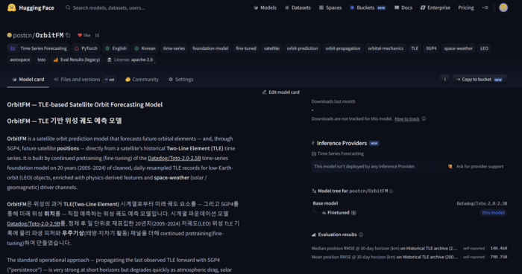Switch to the Settings tab

(x=180, y=80)
